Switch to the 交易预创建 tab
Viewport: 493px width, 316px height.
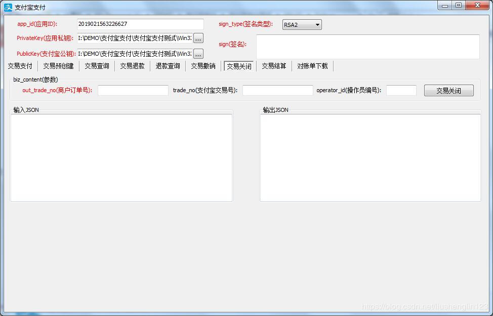[58, 66]
